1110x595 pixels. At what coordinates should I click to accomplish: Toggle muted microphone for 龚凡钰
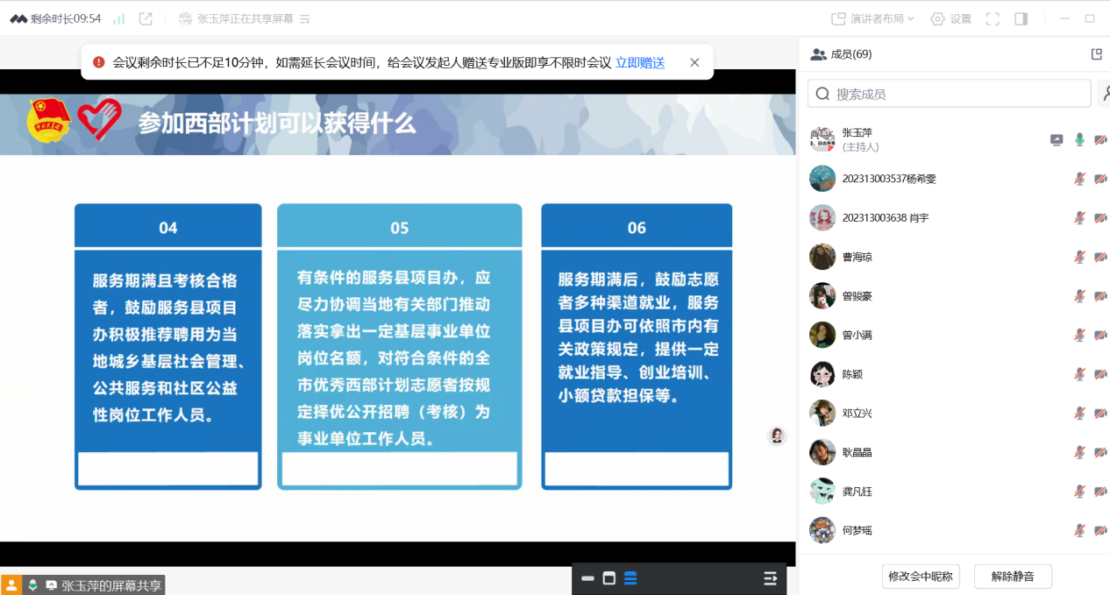point(1079,492)
